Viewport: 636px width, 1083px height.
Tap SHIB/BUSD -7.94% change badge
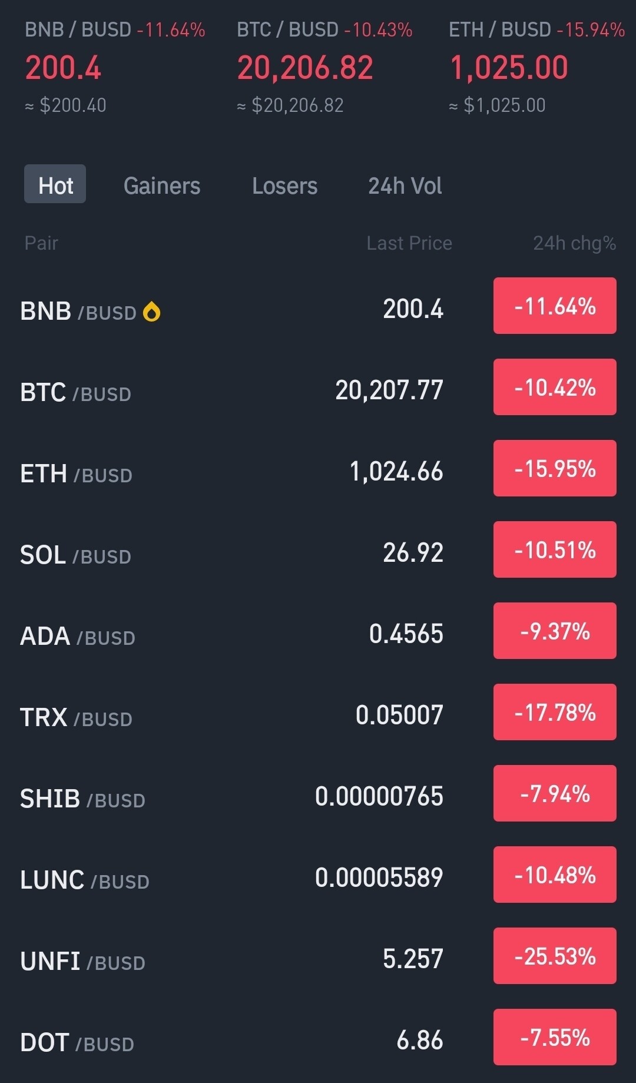coord(555,794)
